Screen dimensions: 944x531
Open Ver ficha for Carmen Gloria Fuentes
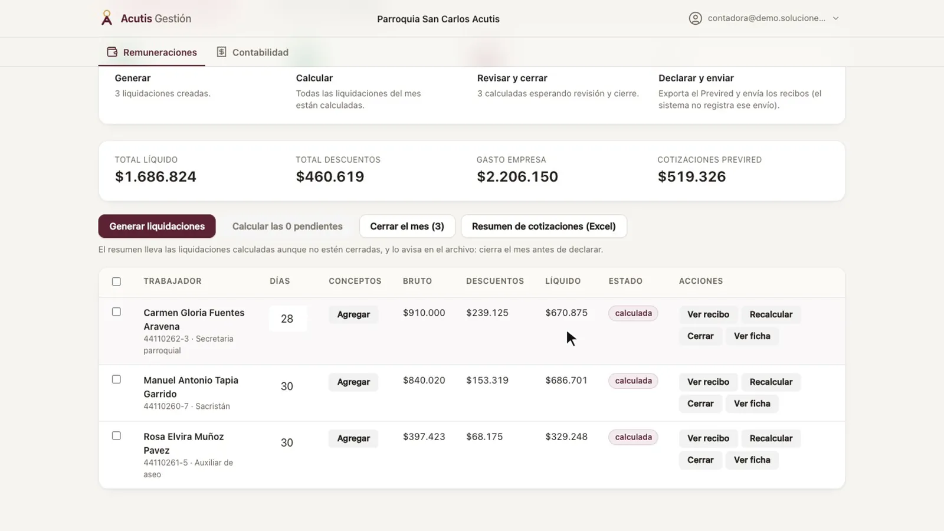tap(752, 336)
